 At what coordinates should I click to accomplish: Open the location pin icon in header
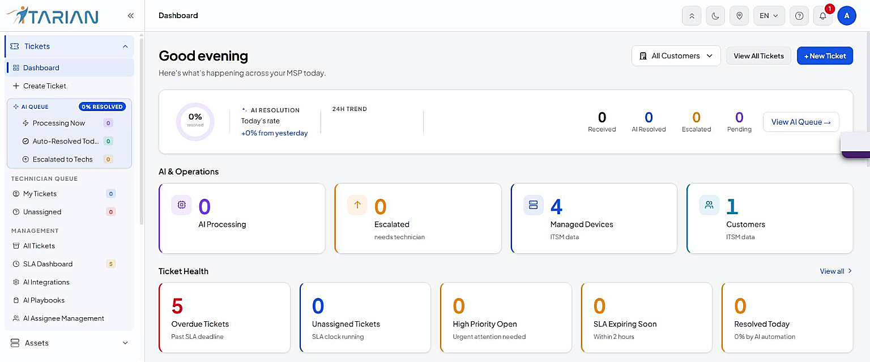[739, 16]
